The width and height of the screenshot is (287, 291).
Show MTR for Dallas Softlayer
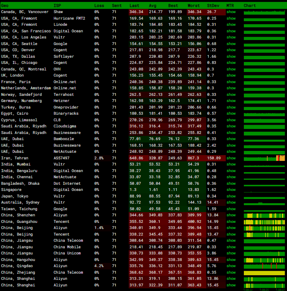[x=231, y=57]
